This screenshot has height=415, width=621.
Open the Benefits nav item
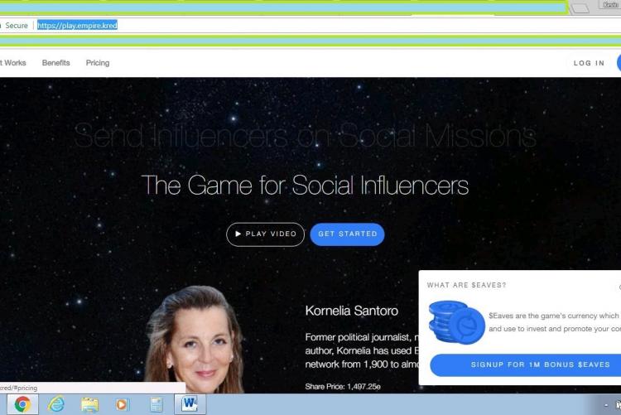pyautogui.click(x=56, y=63)
